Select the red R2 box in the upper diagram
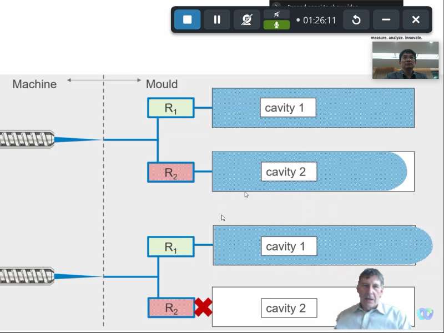Screen dimensions: 444x333 point(170,173)
